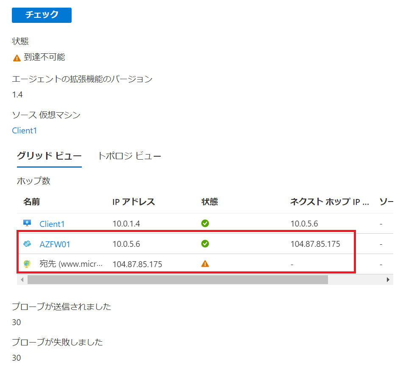Click the warning icon beside 到達不可能
This screenshot has height=373, width=417.
17,58
